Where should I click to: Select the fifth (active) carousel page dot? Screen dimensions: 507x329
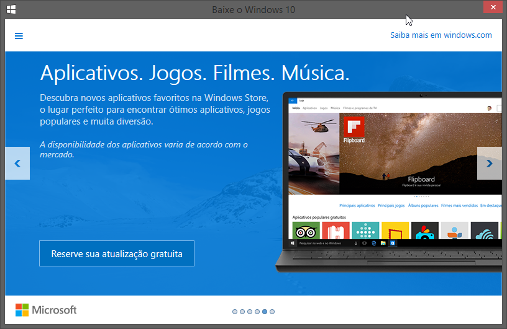(265, 312)
